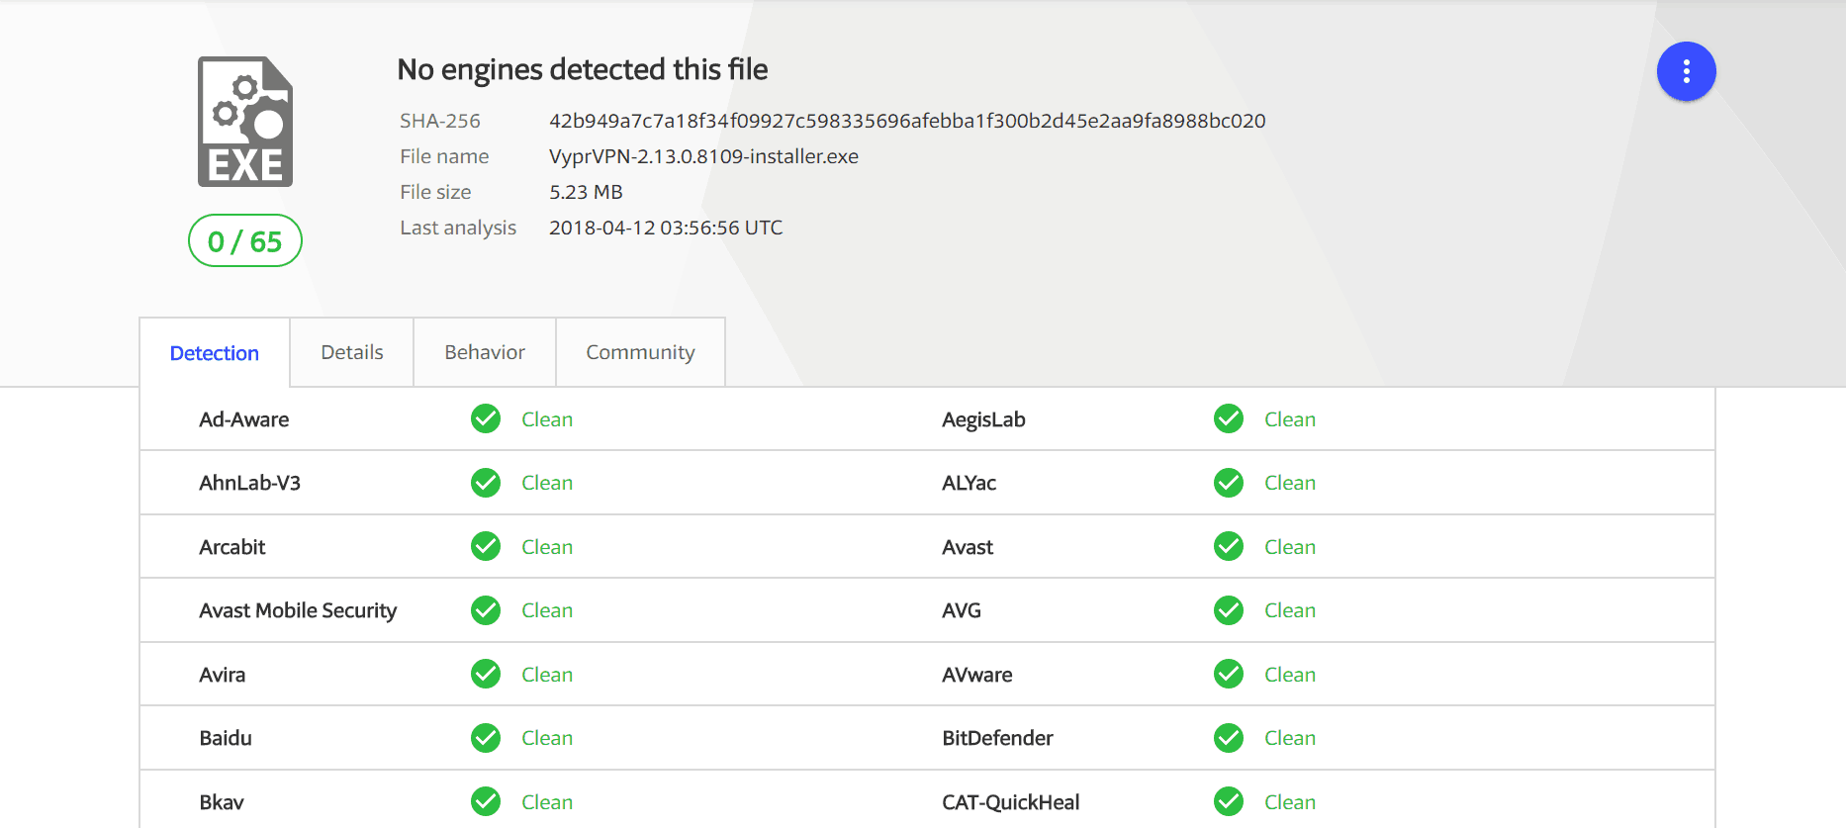The width and height of the screenshot is (1846, 828).
Task: Go to the Community tab
Action: [640, 352]
